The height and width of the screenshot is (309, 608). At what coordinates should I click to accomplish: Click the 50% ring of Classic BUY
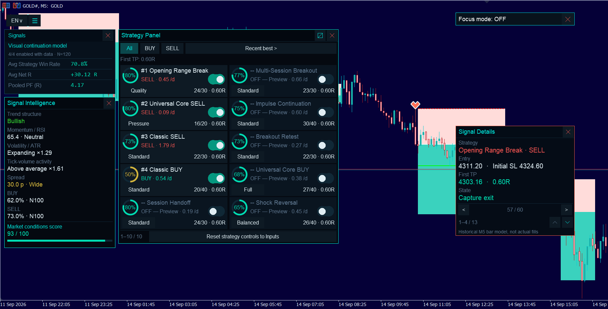[130, 174]
